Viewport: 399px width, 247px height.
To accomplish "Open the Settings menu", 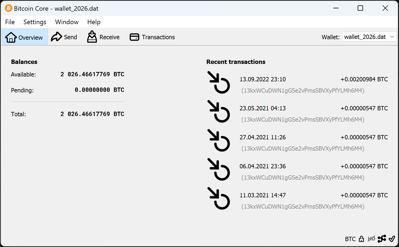I will [x=35, y=22].
